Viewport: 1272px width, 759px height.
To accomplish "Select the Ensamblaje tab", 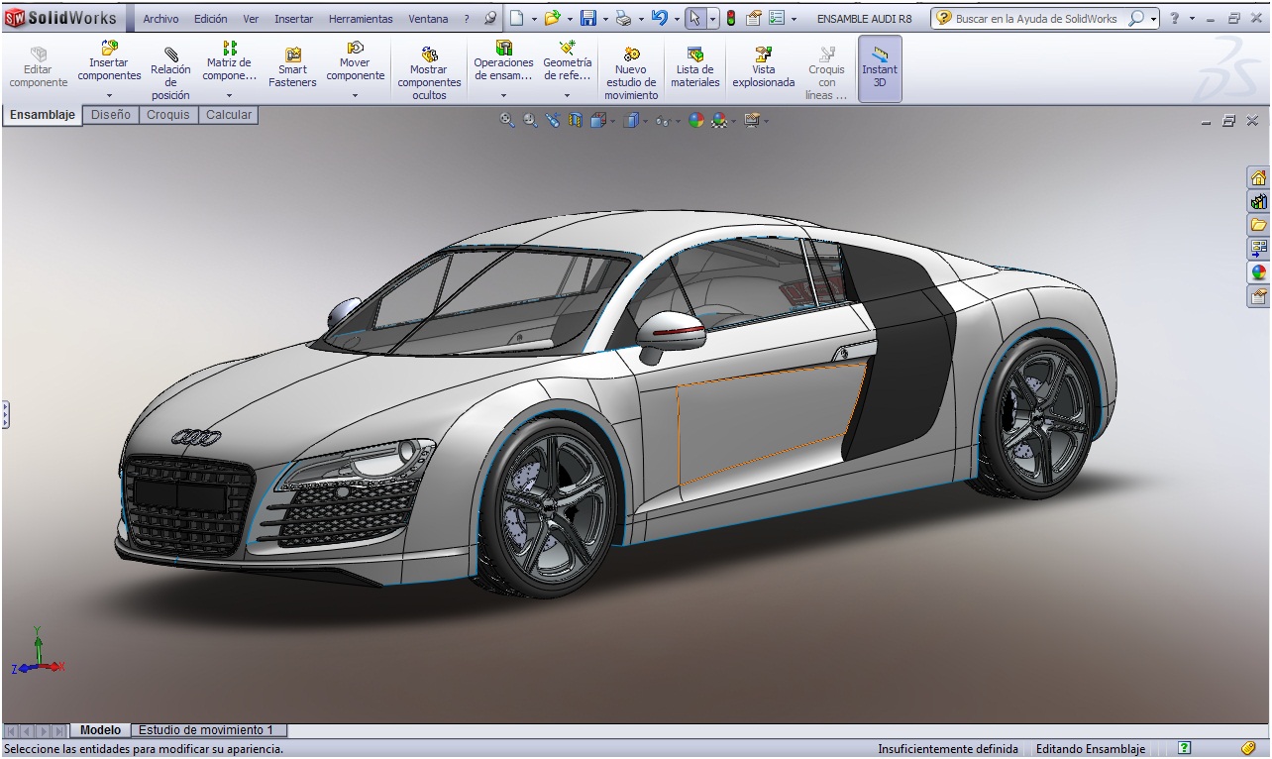I will (43, 115).
